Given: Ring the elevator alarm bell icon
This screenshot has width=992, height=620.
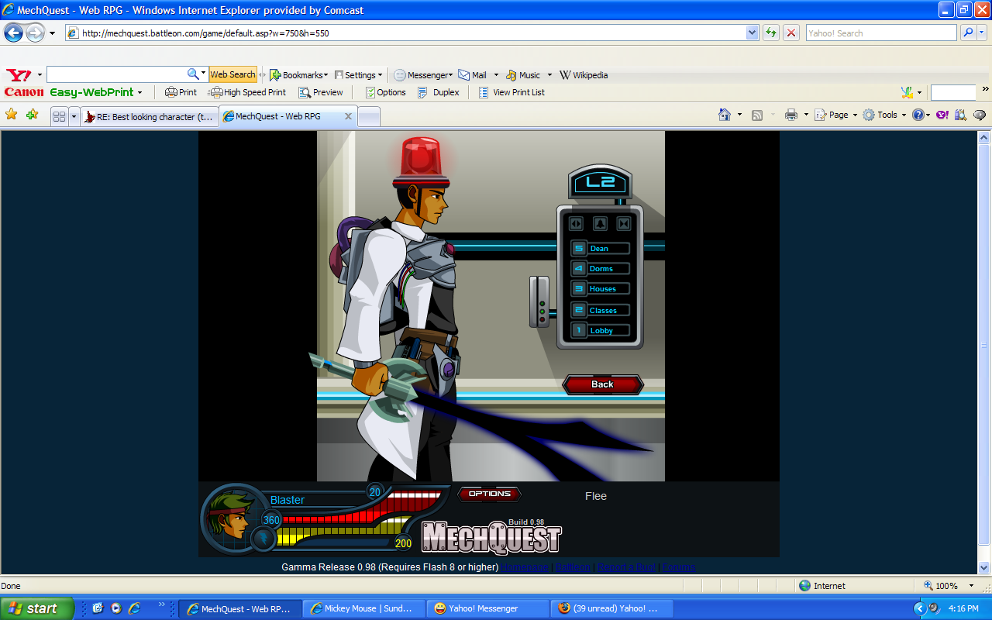Looking at the screenshot, I should [x=600, y=223].
